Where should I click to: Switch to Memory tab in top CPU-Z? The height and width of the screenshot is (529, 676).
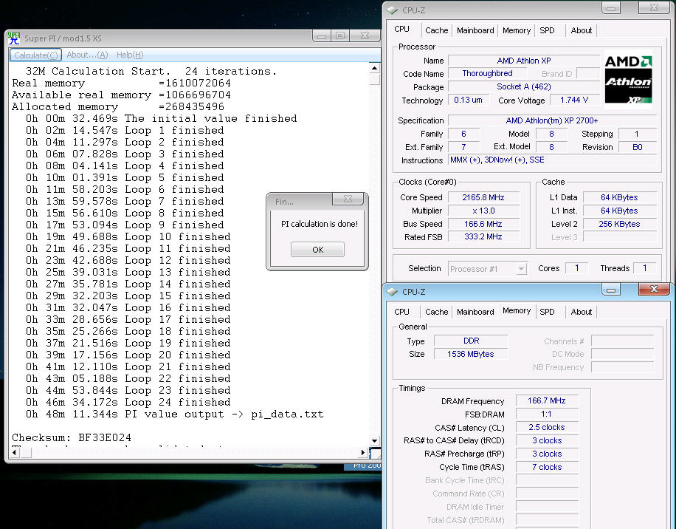pyautogui.click(x=516, y=30)
